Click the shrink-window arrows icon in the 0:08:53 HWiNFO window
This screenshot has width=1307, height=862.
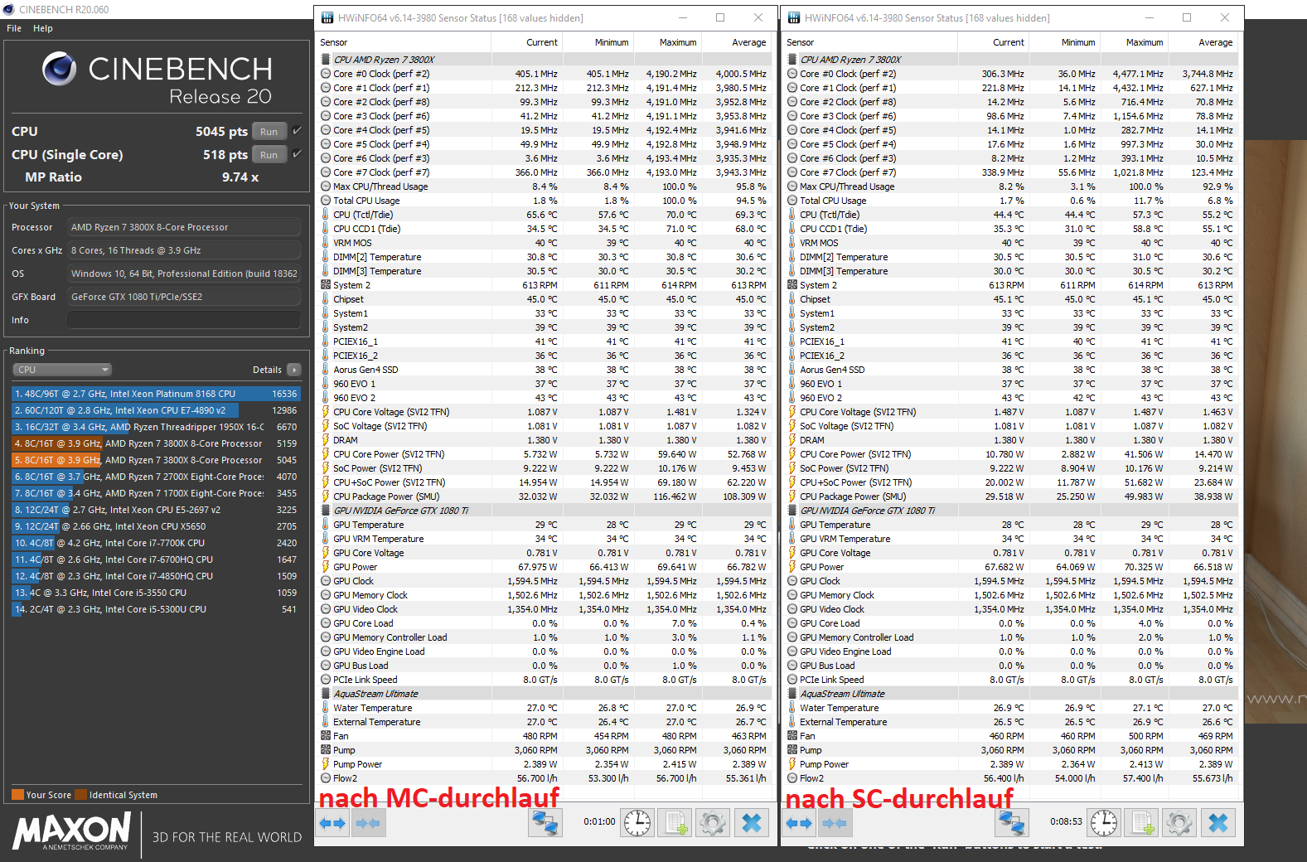click(x=835, y=823)
